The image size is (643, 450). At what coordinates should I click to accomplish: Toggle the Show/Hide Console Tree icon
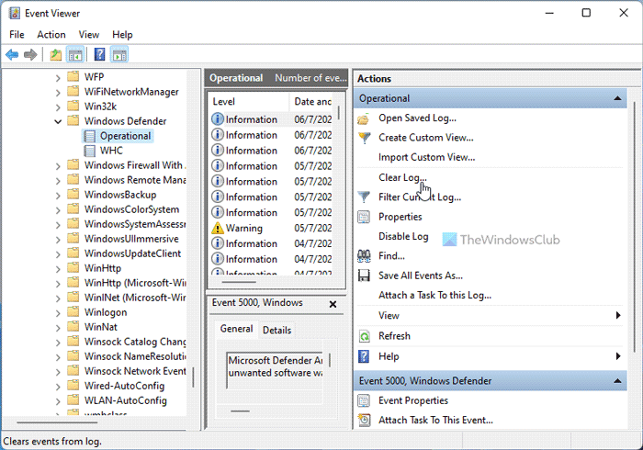[75, 54]
